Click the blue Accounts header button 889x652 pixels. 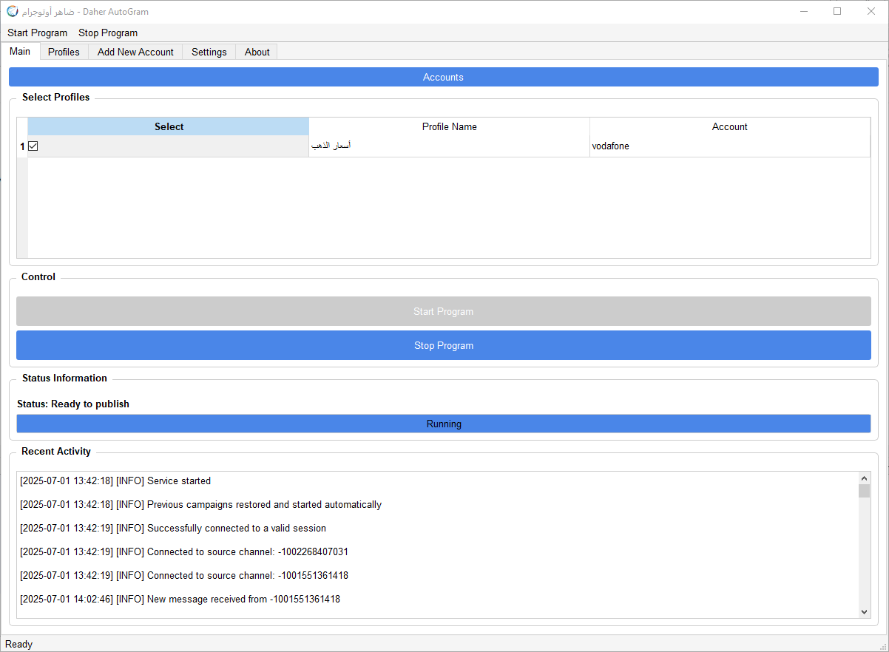pos(443,77)
